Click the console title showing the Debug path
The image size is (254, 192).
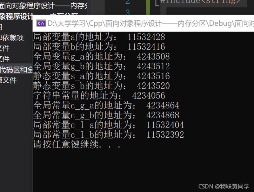(150, 24)
